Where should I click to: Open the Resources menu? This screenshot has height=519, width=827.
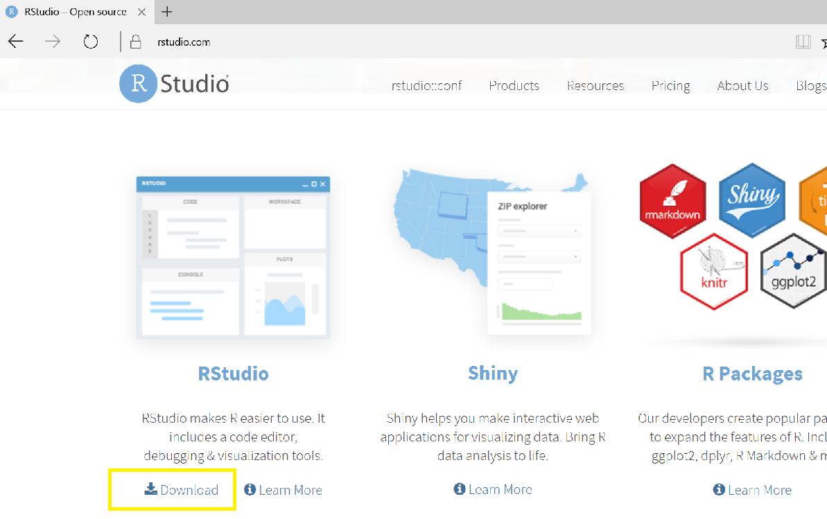click(x=595, y=85)
